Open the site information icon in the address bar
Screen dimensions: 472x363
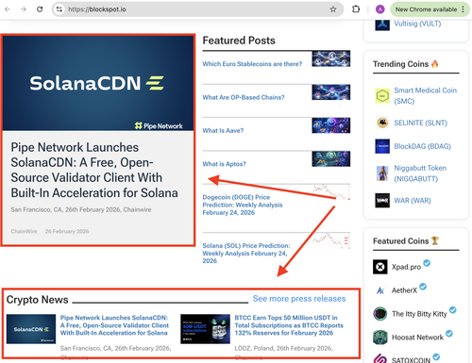pos(59,9)
